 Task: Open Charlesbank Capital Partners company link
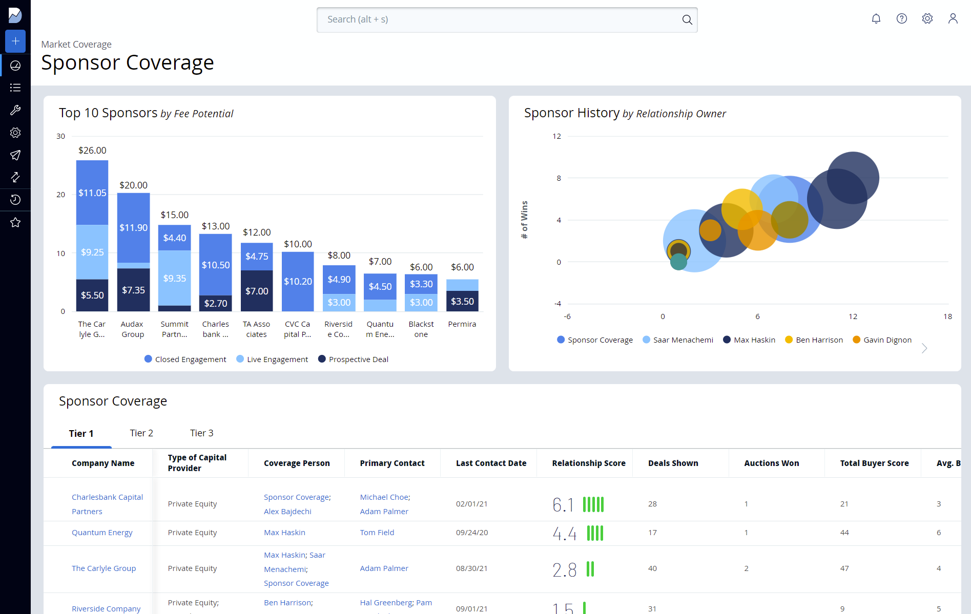pyautogui.click(x=107, y=504)
